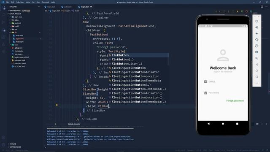Tap the EMAIL input field on phone
The width and height of the screenshot is (270, 152).
coord(223,81)
